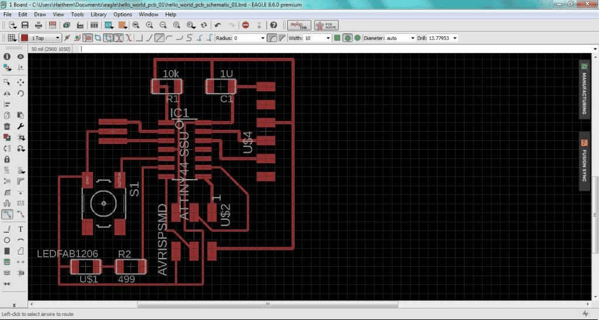
Task: Open the Layer settings (display) tool
Action: (x=7, y=68)
